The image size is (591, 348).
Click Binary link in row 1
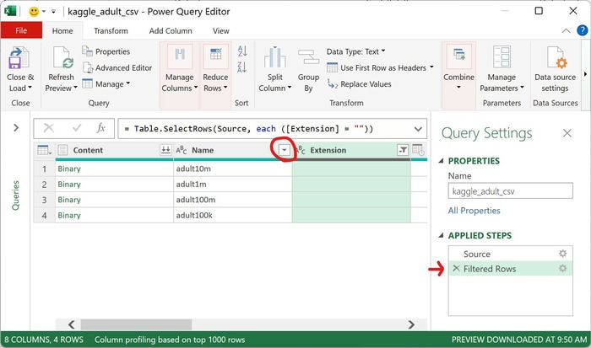click(69, 169)
